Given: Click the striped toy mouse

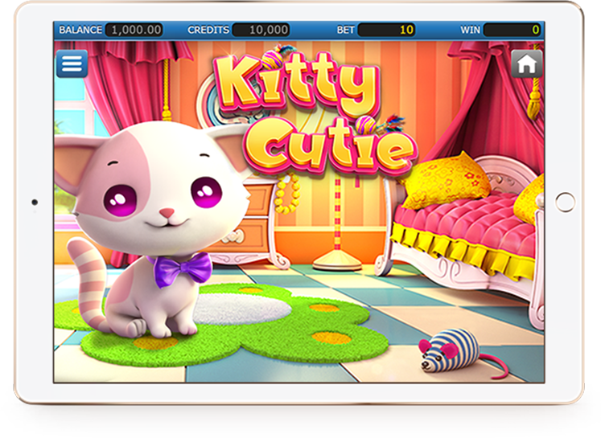Looking at the screenshot, I should [x=451, y=350].
